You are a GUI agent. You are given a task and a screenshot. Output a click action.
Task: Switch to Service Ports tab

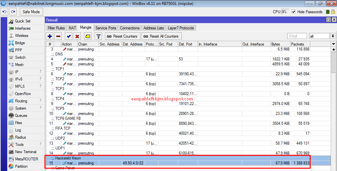coord(106,28)
